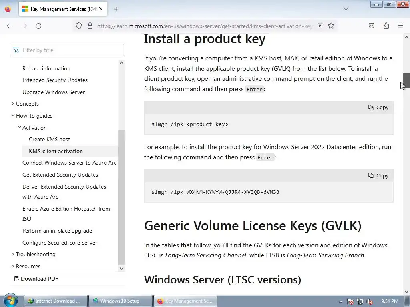
Task: Click the sidebar scrollbar thumb
Action: (x=121, y=197)
